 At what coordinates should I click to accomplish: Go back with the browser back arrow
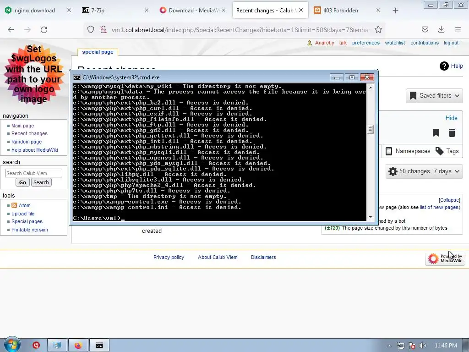[11, 30]
